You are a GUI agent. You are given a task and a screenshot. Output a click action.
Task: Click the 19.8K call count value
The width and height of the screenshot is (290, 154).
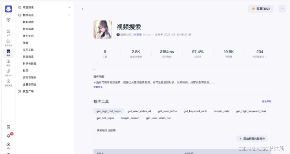pos(228,52)
